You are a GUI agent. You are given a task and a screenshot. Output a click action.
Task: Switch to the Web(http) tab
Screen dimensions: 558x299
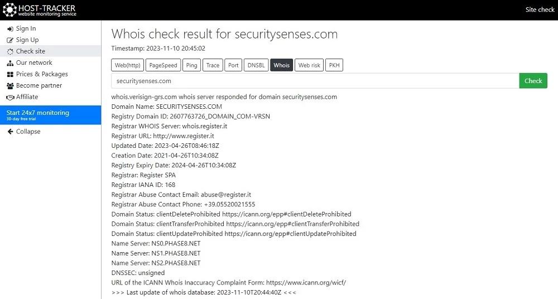pyautogui.click(x=127, y=65)
